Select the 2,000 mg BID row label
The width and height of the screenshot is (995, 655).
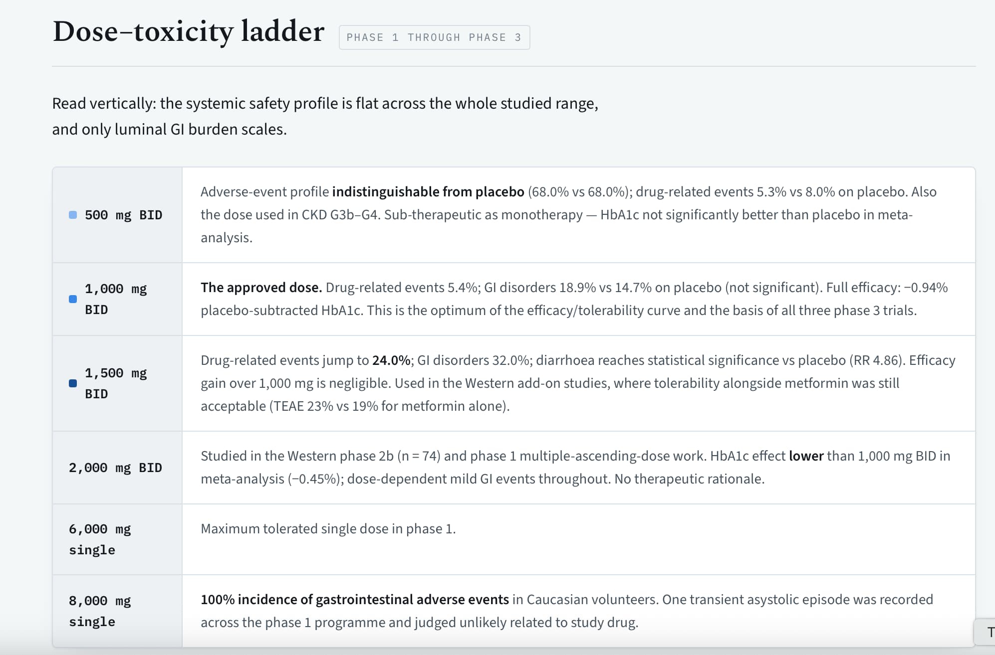click(x=115, y=468)
